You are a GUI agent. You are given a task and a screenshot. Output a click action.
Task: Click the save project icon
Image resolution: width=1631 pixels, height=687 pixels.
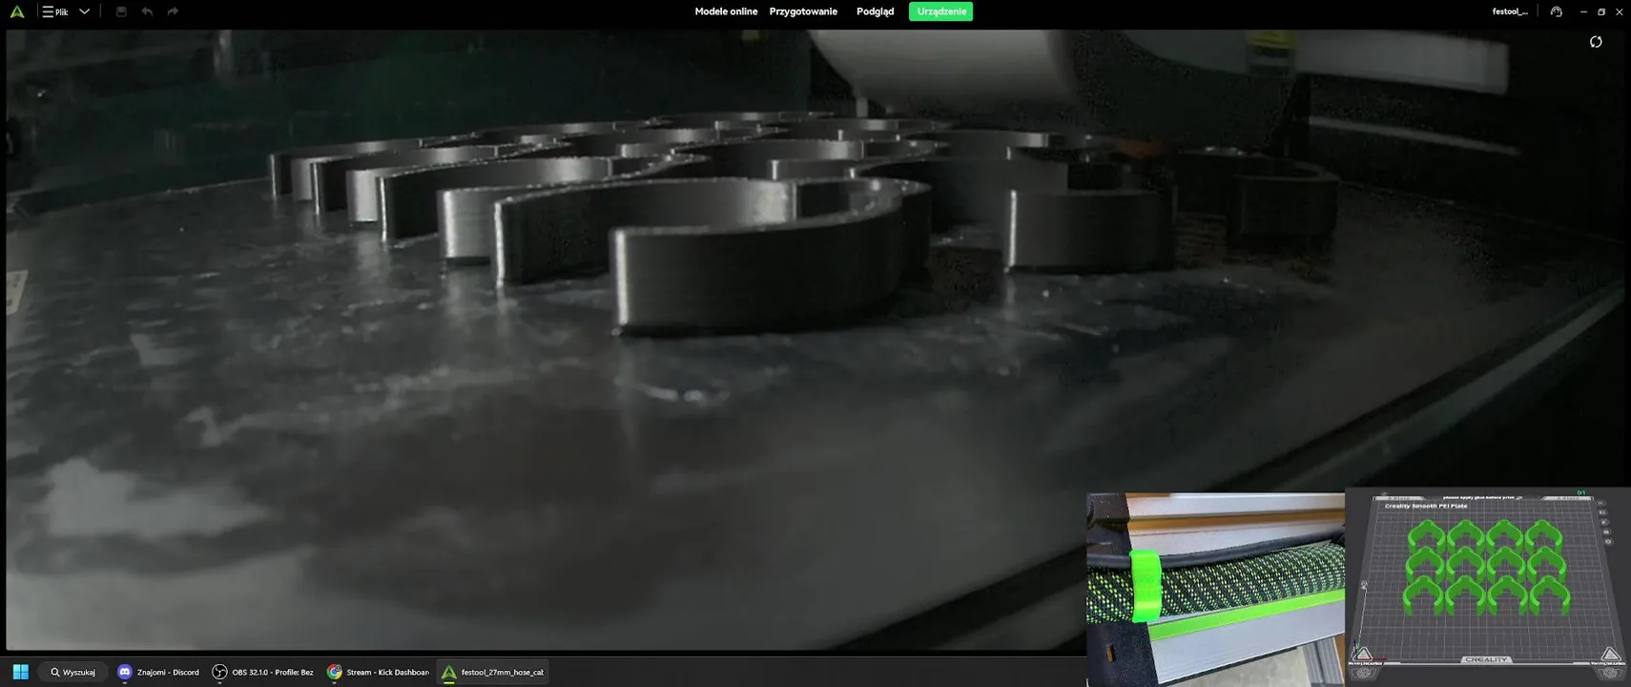pos(121,11)
